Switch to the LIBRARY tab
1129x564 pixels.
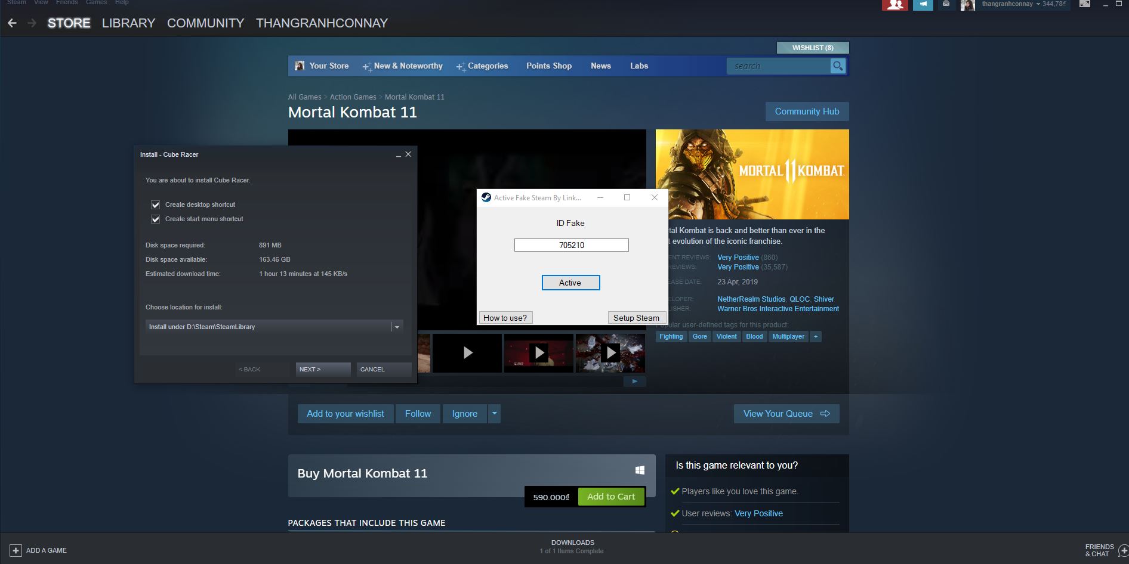128,23
